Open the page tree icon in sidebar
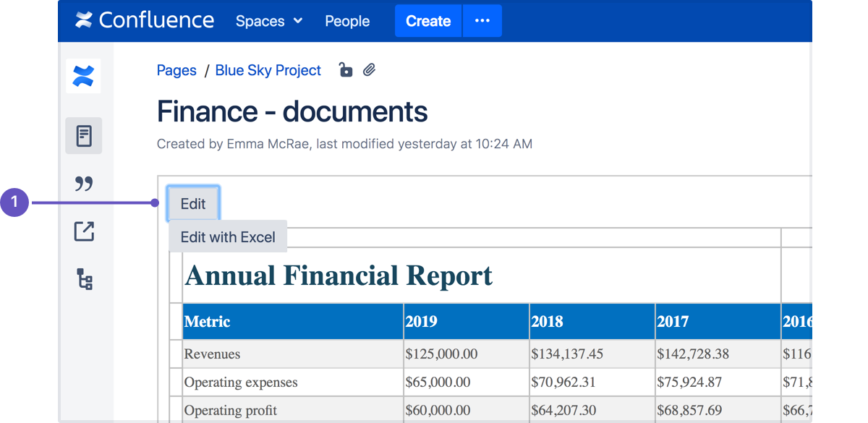Image resolution: width=868 pixels, height=423 pixels. [x=85, y=279]
